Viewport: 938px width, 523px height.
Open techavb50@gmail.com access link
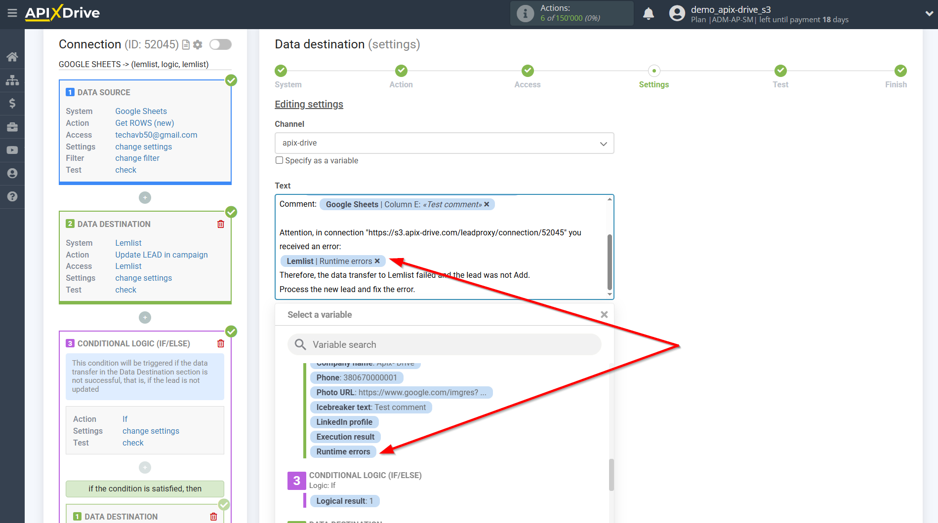[x=156, y=135]
